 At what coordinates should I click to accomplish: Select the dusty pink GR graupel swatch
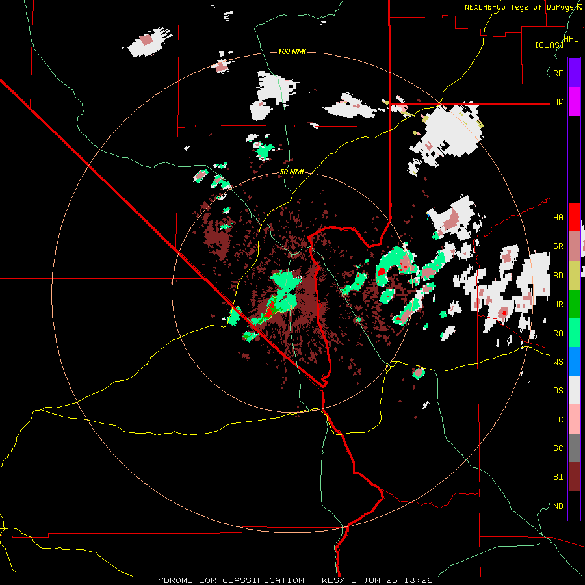point(574,246)
